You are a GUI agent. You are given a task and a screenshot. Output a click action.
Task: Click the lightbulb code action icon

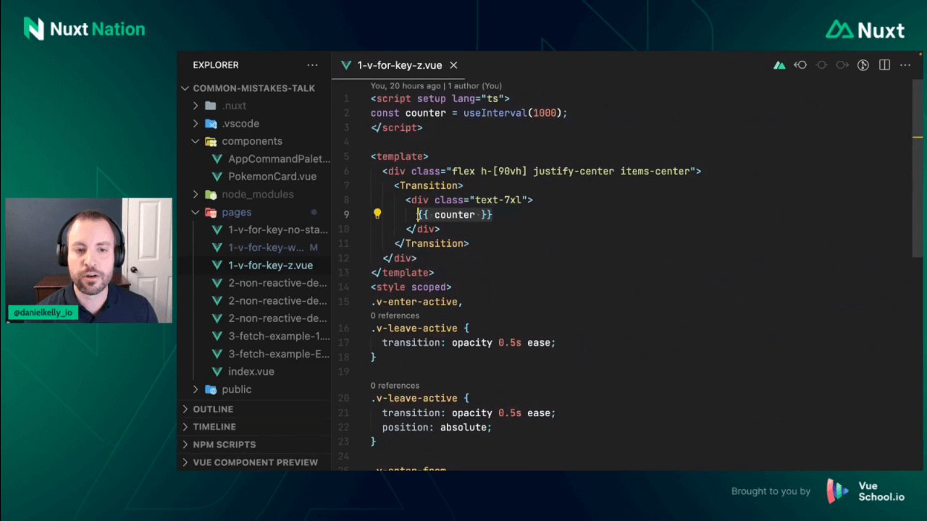(x=377, y=214)
